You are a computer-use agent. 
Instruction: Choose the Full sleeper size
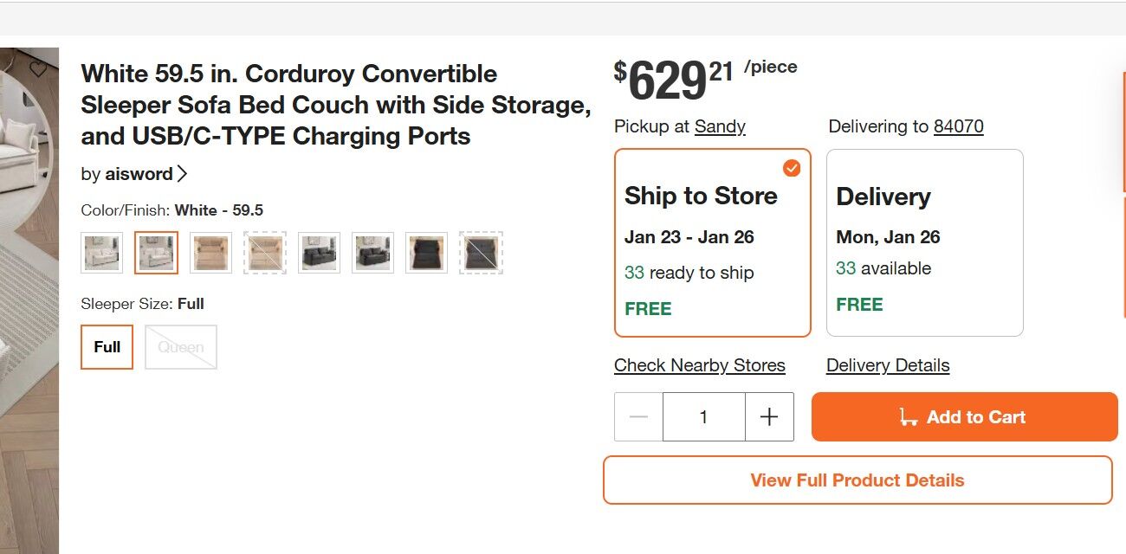coord(107,347)
